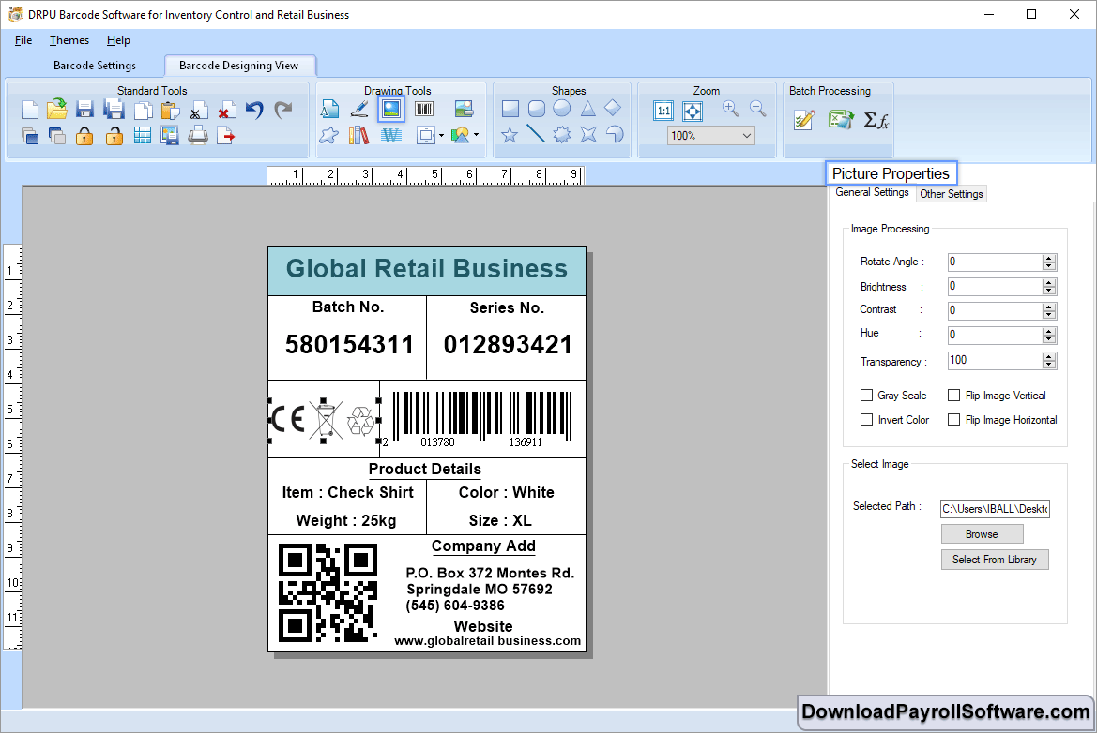Check Flip Image Vertical
The height and width of the screenshot is (733, 1097).
click(953, 396)
